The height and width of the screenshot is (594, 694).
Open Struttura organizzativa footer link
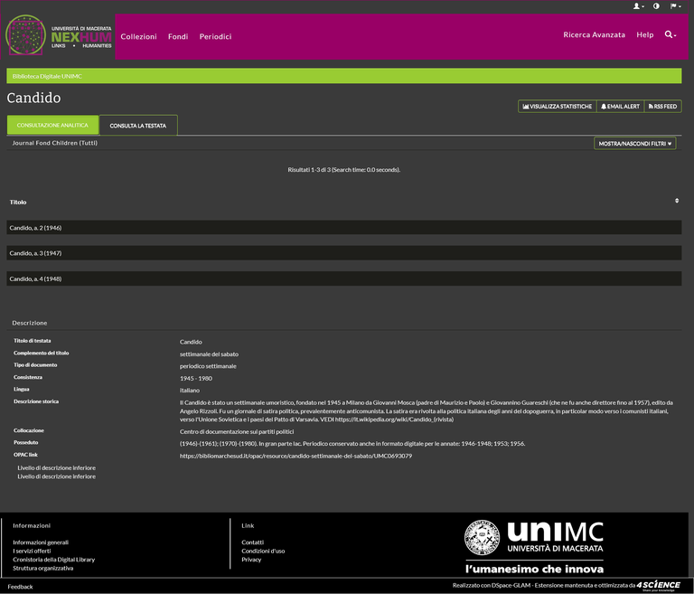43,568
